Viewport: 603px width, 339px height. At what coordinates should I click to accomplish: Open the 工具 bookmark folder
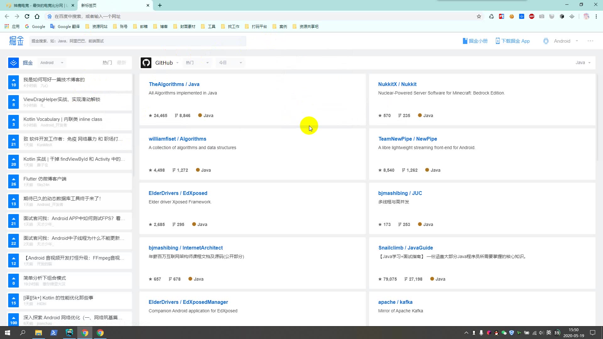pyautogui.click(x=208, y=26)
